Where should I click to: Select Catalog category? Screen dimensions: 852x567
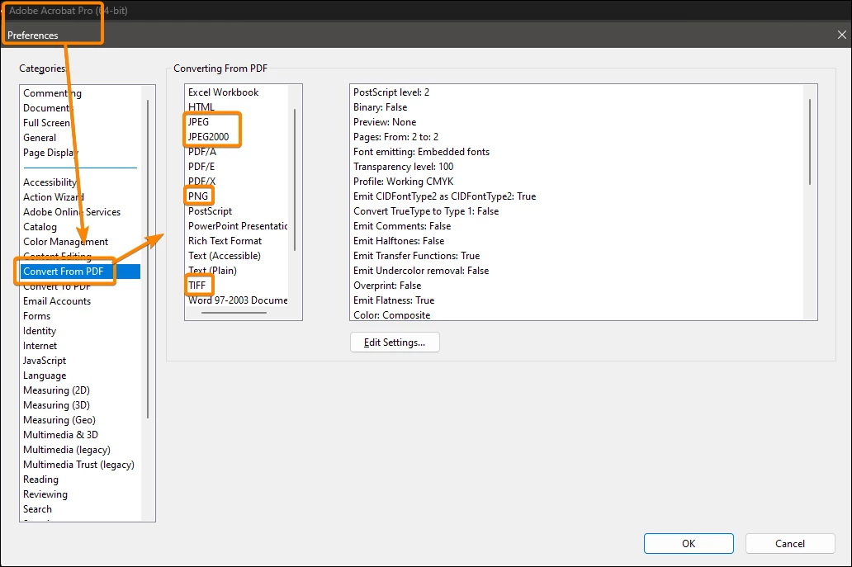tap(40, 226)
